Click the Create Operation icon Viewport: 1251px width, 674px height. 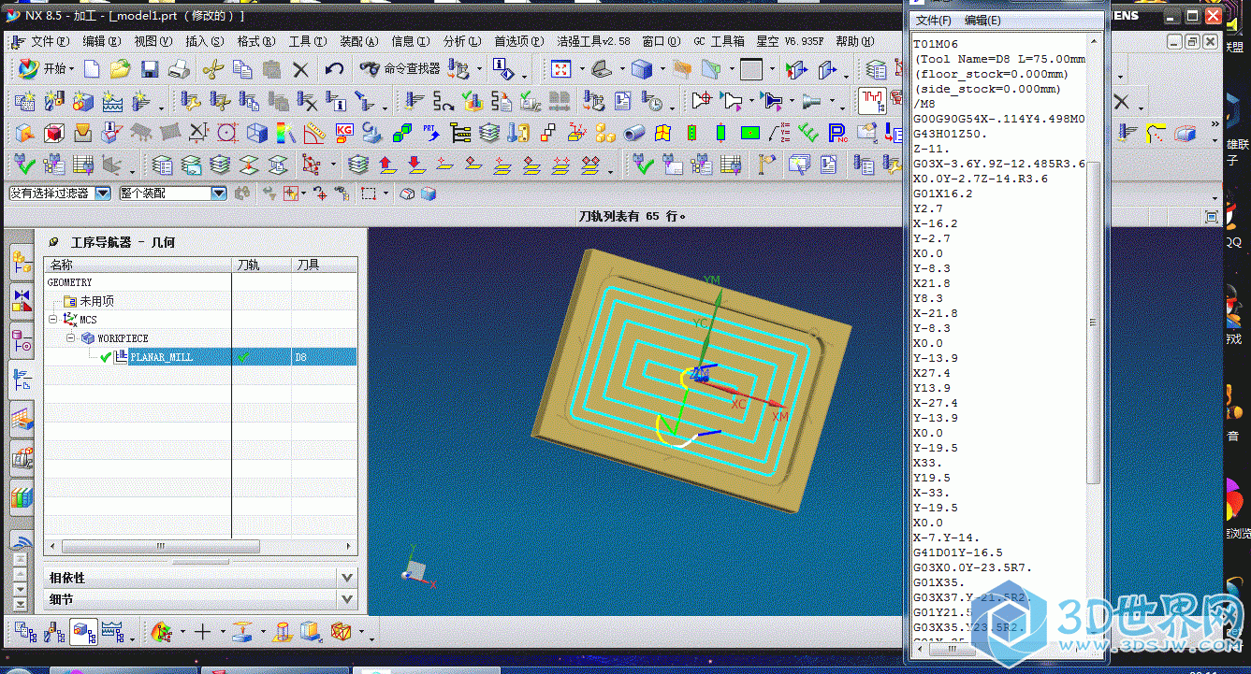(141, 100)
